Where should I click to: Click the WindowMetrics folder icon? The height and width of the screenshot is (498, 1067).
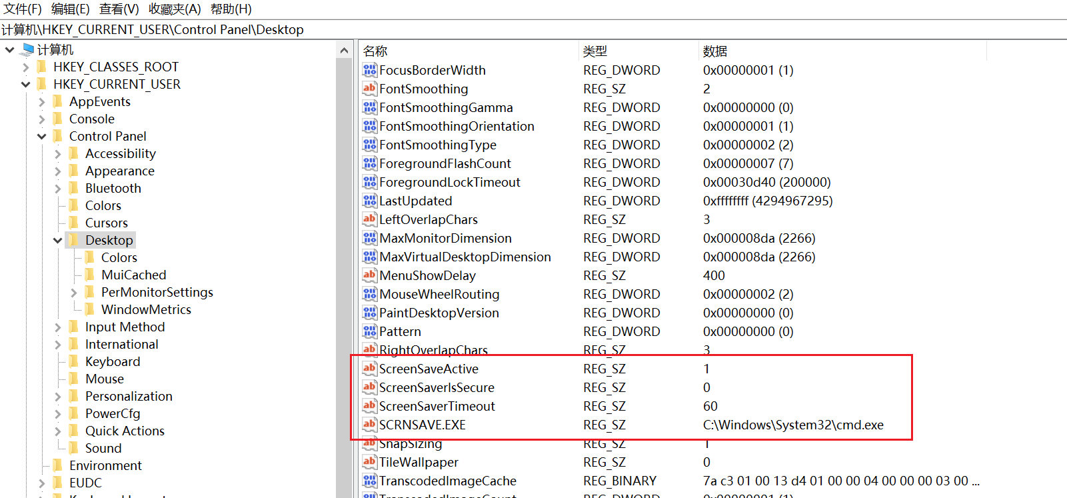pyautogui.click(x=90, y=309)
